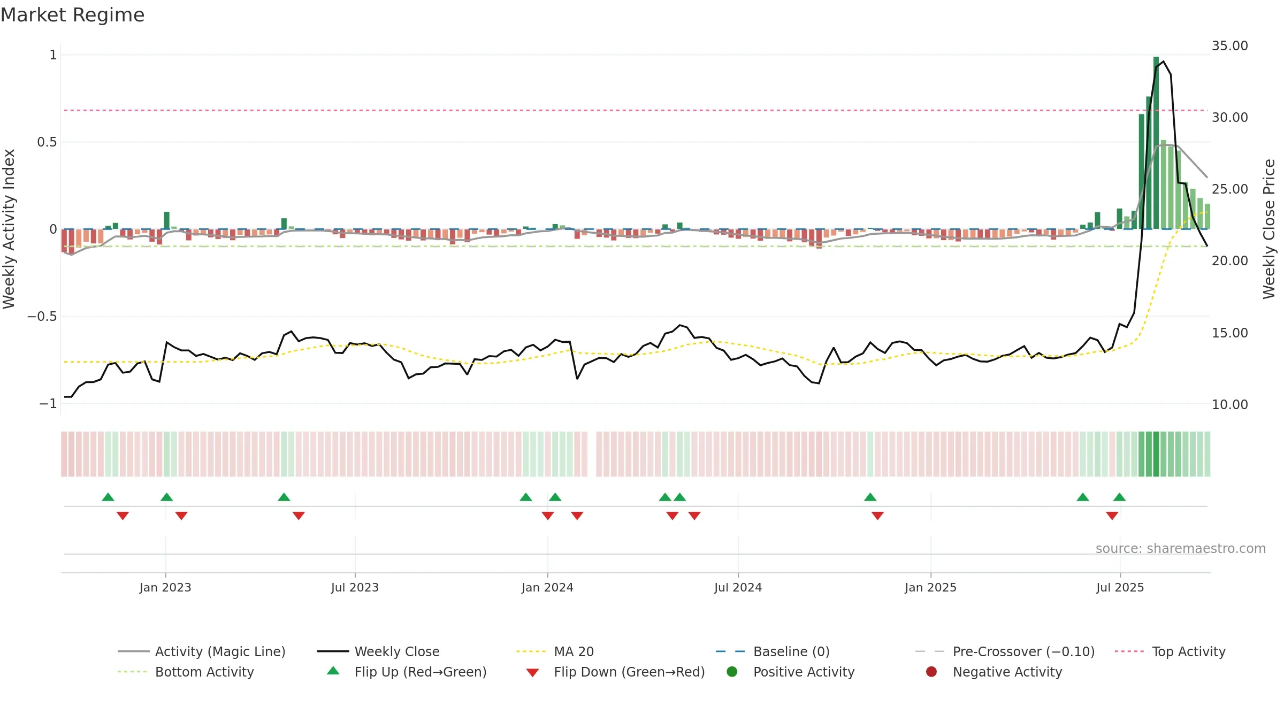Toggle the Top Activity legend entry
The height and width of the screenshot is (722, 1284).
1170,651
